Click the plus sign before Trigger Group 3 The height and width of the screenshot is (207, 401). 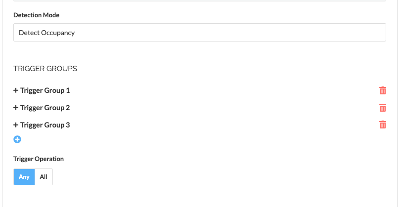pyautogui.click(x=16, y=125)
